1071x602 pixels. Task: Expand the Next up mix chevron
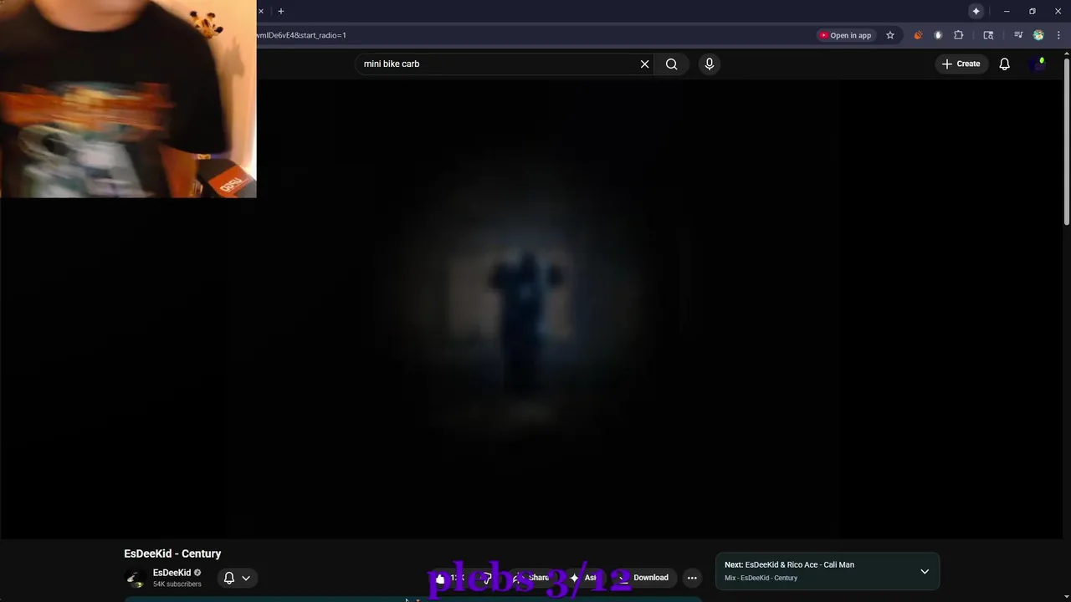[x=925, y=571]
